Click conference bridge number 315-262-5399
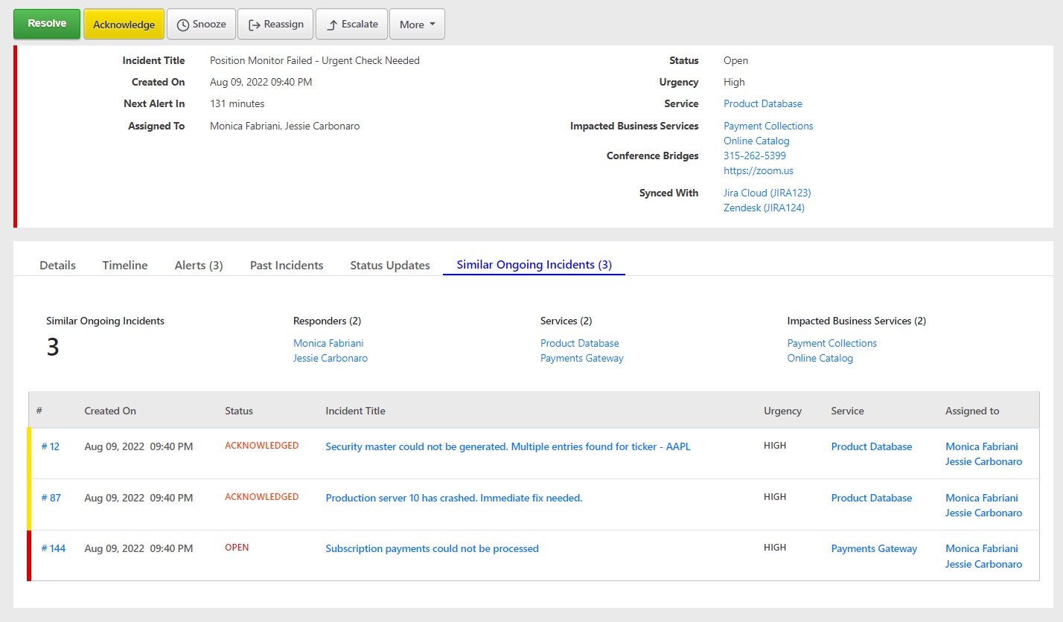The height and width of the screenshot is (622, 1063). (755, 155)
